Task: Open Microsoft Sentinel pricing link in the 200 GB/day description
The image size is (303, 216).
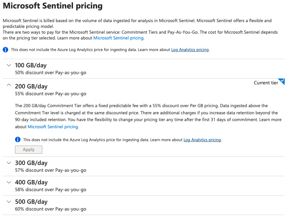Action: [53, 127]
